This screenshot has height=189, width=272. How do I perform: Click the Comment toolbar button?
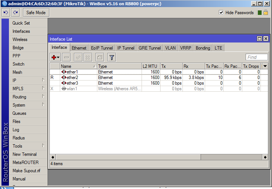[x=100, y=57]
